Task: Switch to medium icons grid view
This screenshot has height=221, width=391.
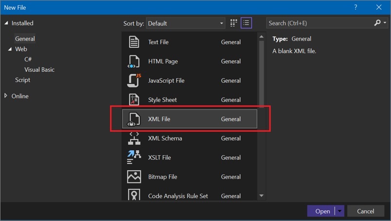Action: point(234,23)
